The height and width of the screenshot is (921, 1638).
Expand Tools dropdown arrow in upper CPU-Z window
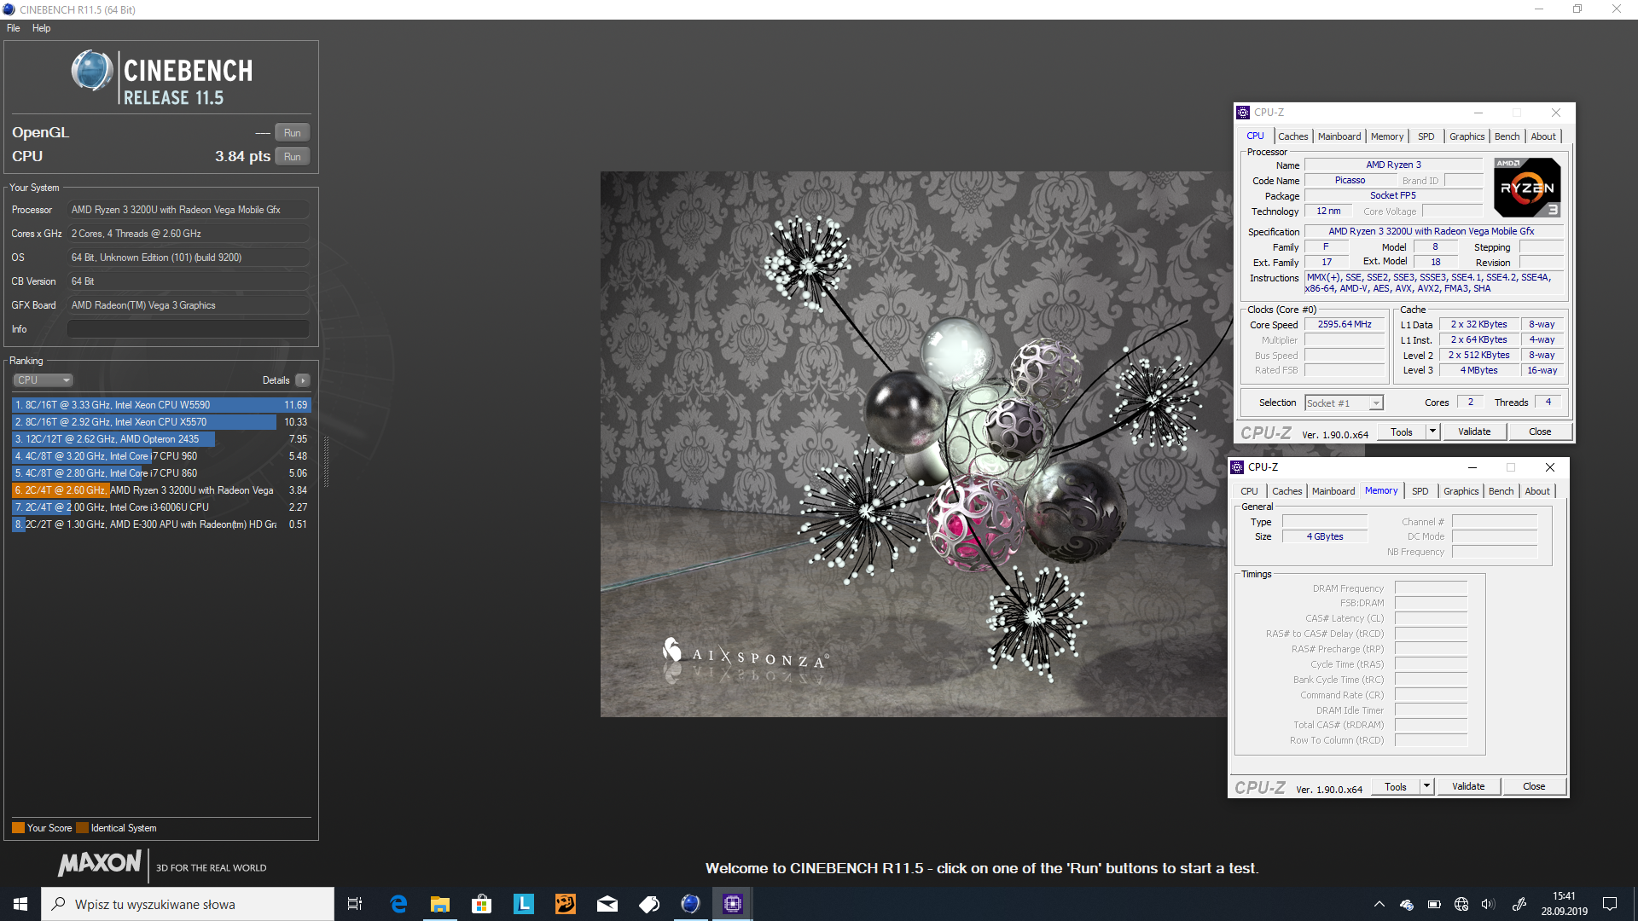point(1433,432)
